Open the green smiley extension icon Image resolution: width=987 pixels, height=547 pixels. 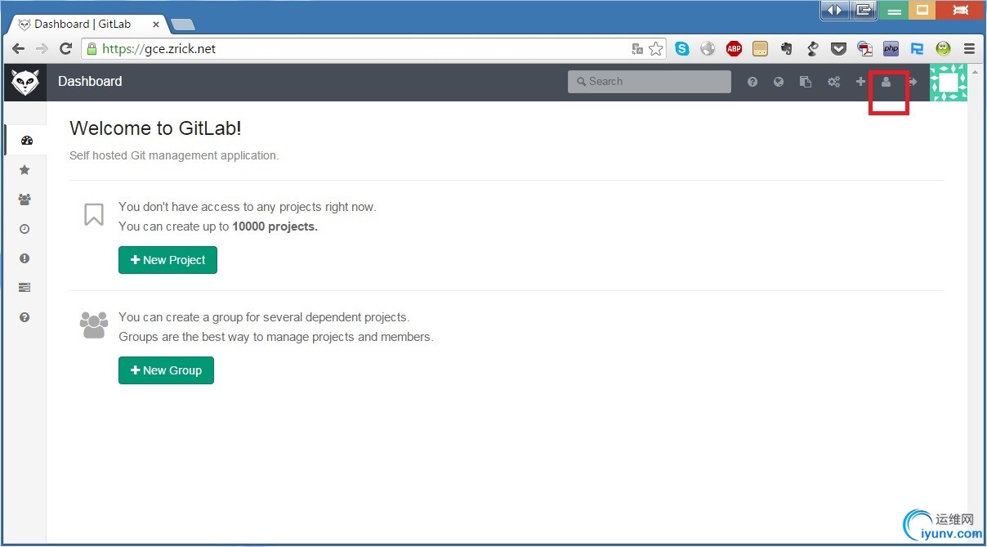coord(944,49)
